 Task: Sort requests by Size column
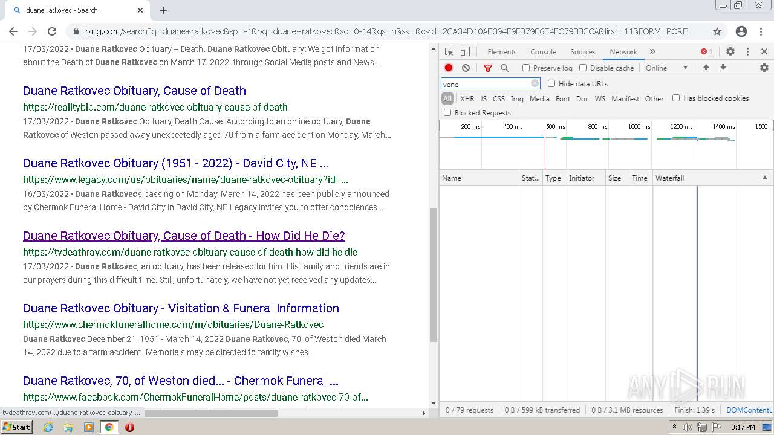point(617,178)
